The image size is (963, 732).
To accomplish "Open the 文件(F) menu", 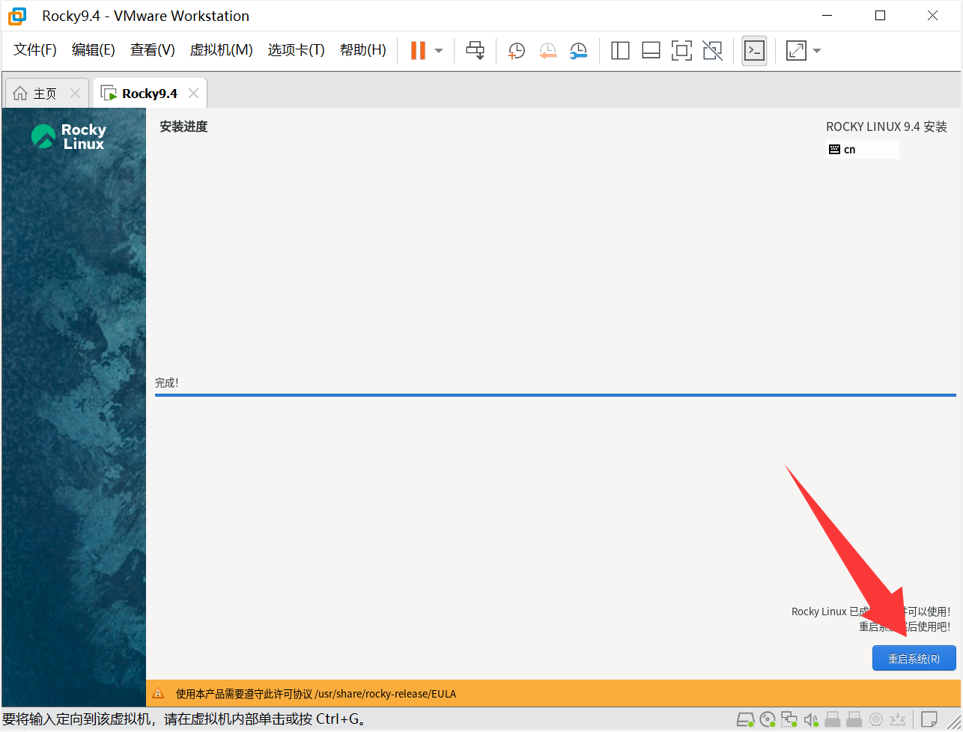I will point(35,50).
